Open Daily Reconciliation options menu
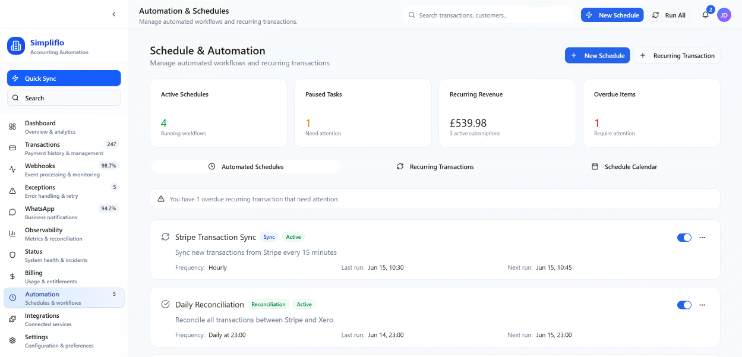The height and width of the screenshot is (357, 742). (702, 305)
